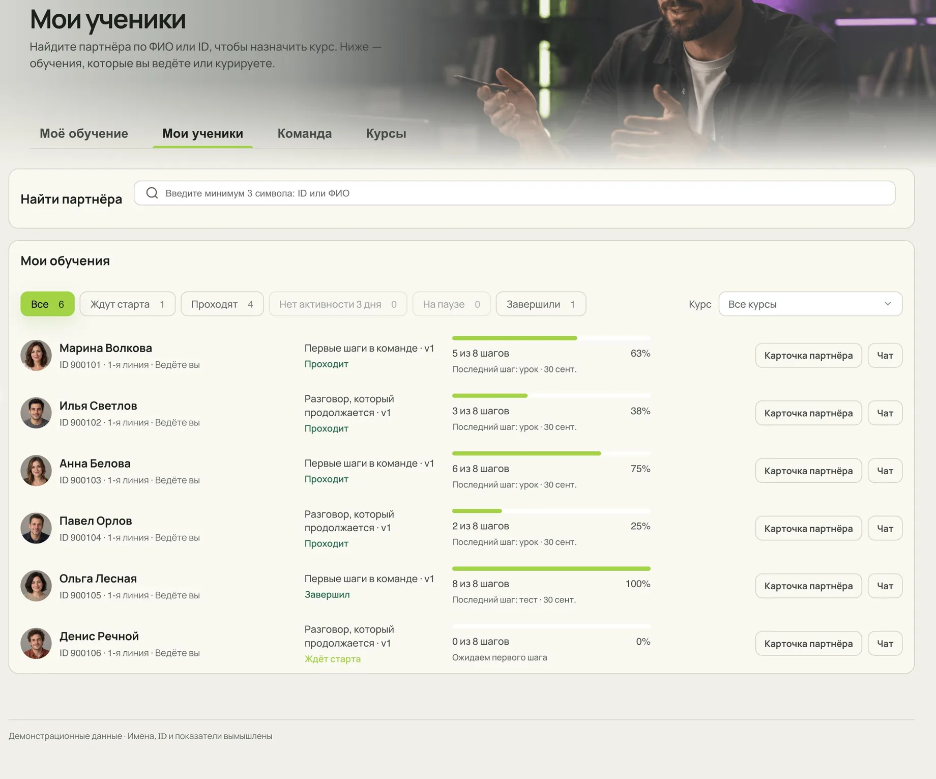
Task: Open Ilya Svetlov's avatar photo
Action: point(36,413)
